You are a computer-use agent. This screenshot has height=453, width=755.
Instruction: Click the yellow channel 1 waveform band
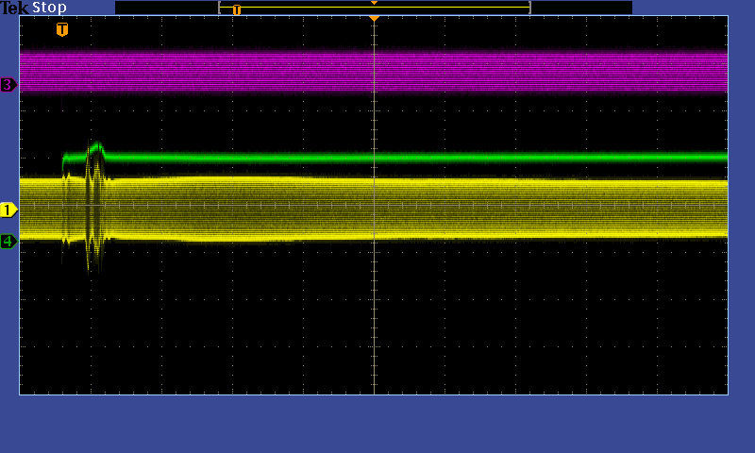pyautogui.click(x=472, y=208)
